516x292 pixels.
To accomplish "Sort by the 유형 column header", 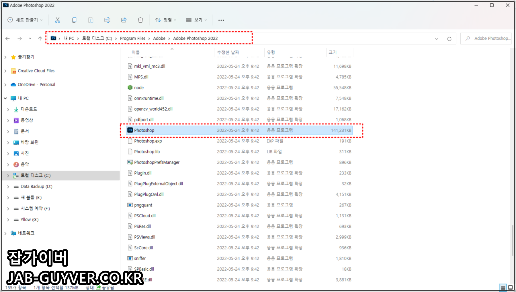I will point(295,52).
